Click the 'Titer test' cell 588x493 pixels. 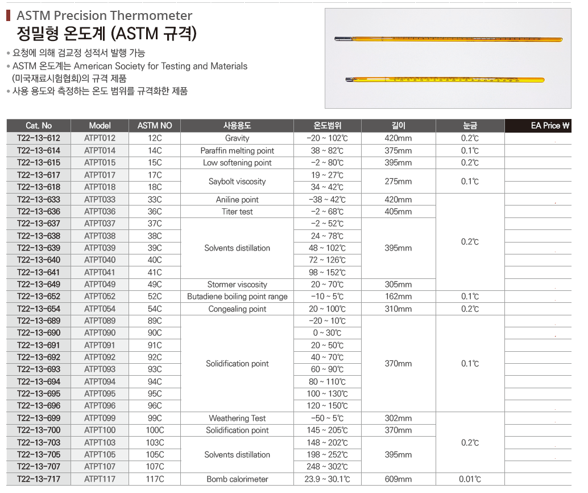237,211
